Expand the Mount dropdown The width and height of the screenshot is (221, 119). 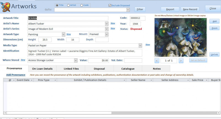coord(107,34)
